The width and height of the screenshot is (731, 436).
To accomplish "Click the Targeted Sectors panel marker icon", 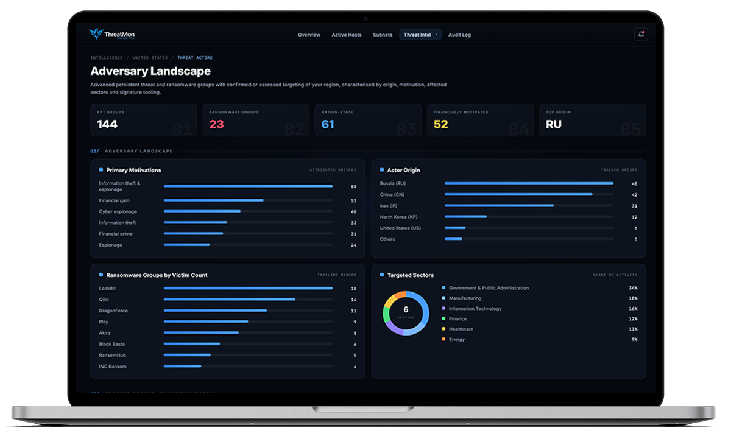I will pyautogui.click(x=382, y=275).
